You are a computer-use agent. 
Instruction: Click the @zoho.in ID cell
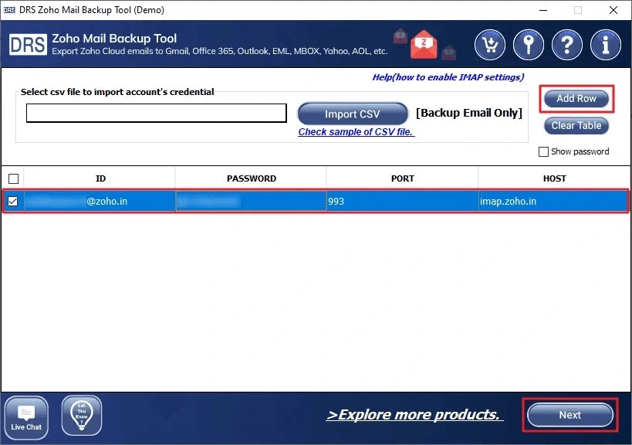(100, 201)
